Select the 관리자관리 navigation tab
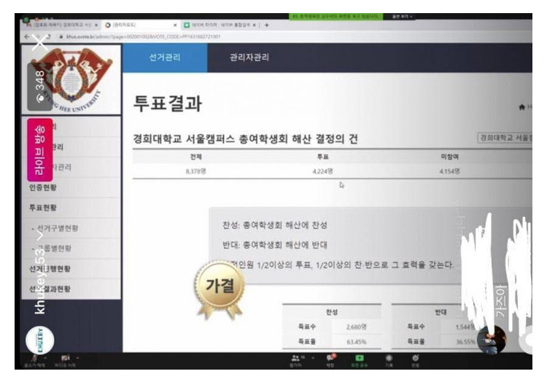 pyautogui.click(x=249, y=57)
